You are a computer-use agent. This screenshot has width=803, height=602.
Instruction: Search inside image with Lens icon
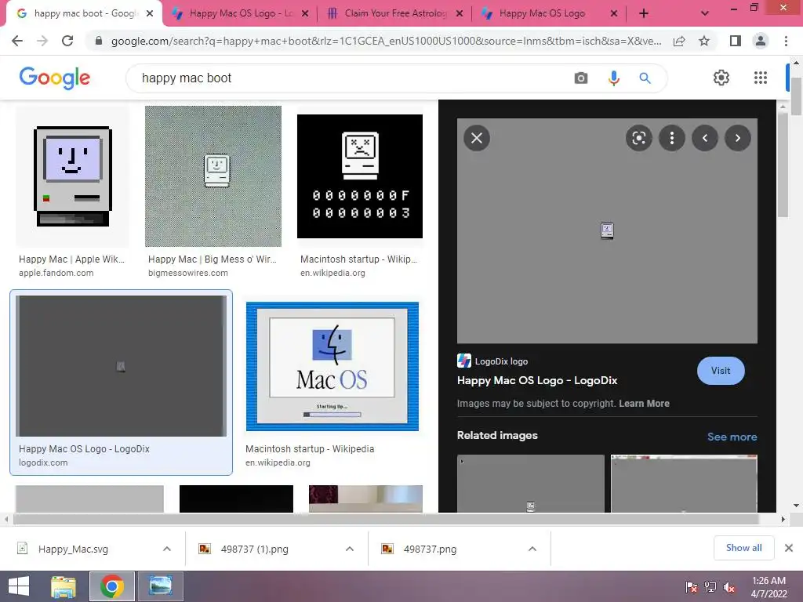coord(638,138)
